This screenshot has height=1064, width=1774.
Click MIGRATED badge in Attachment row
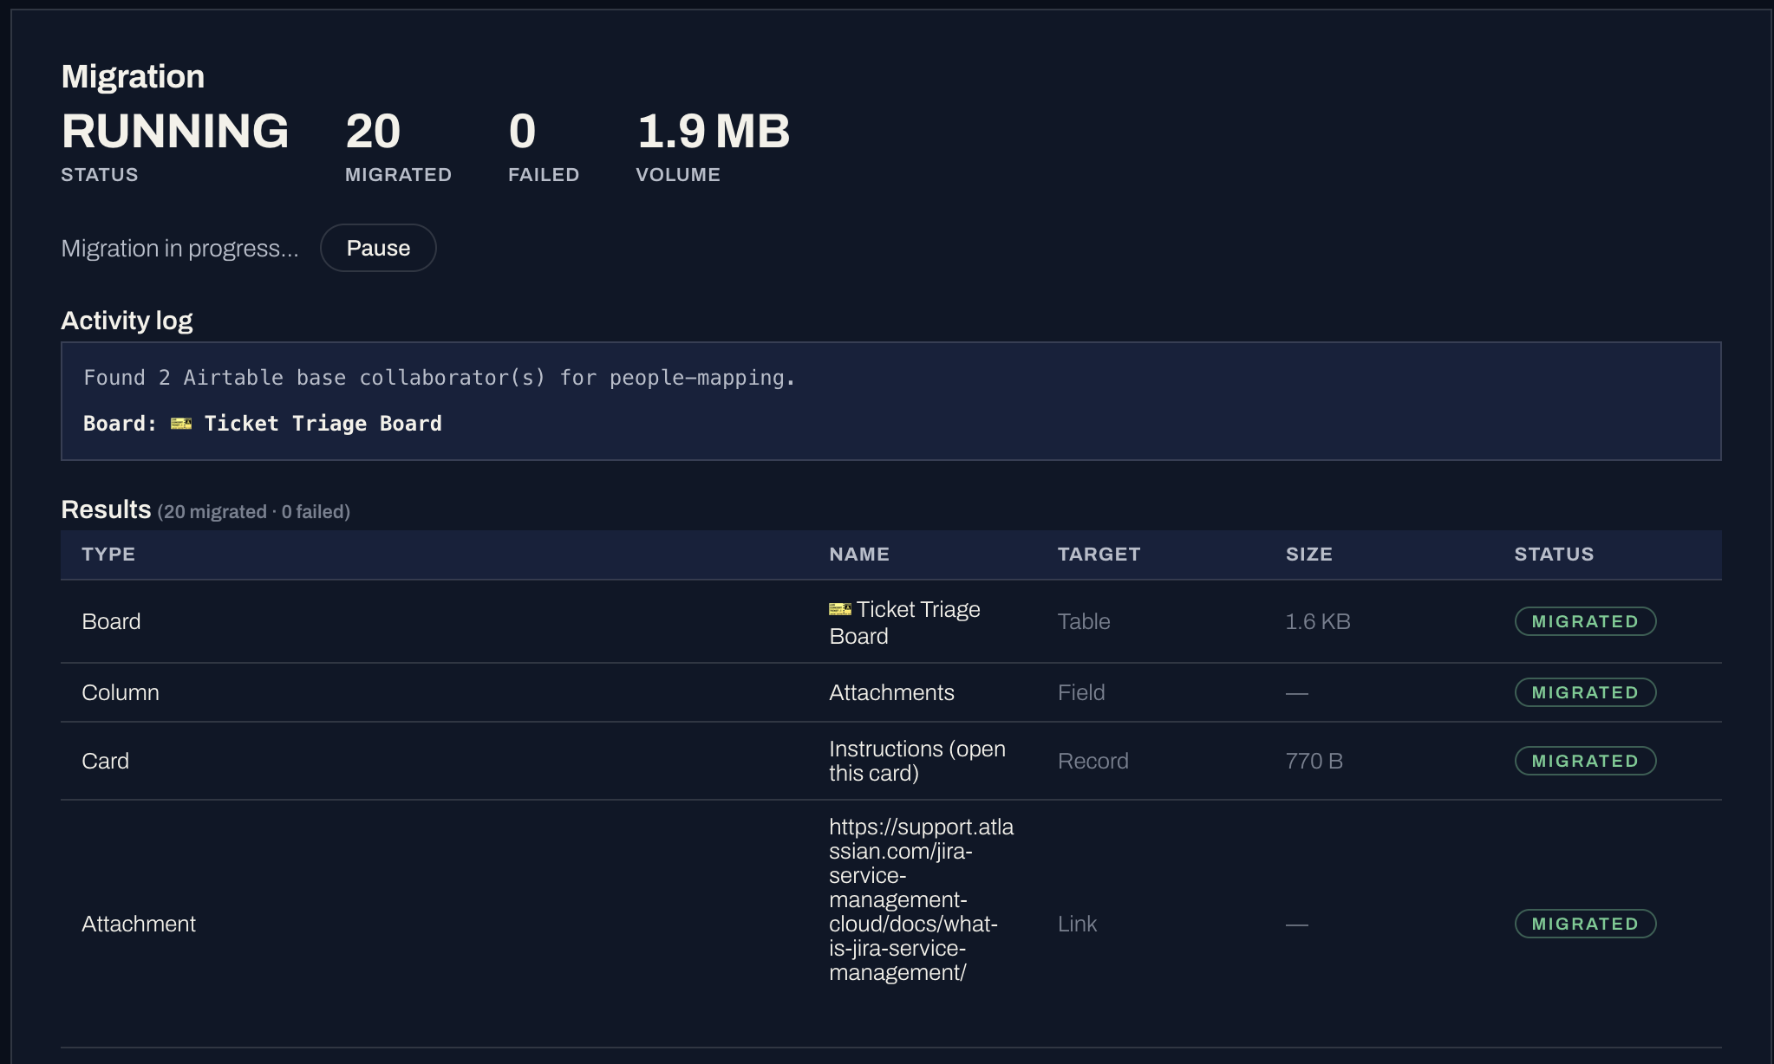(x=1585, y=924)
